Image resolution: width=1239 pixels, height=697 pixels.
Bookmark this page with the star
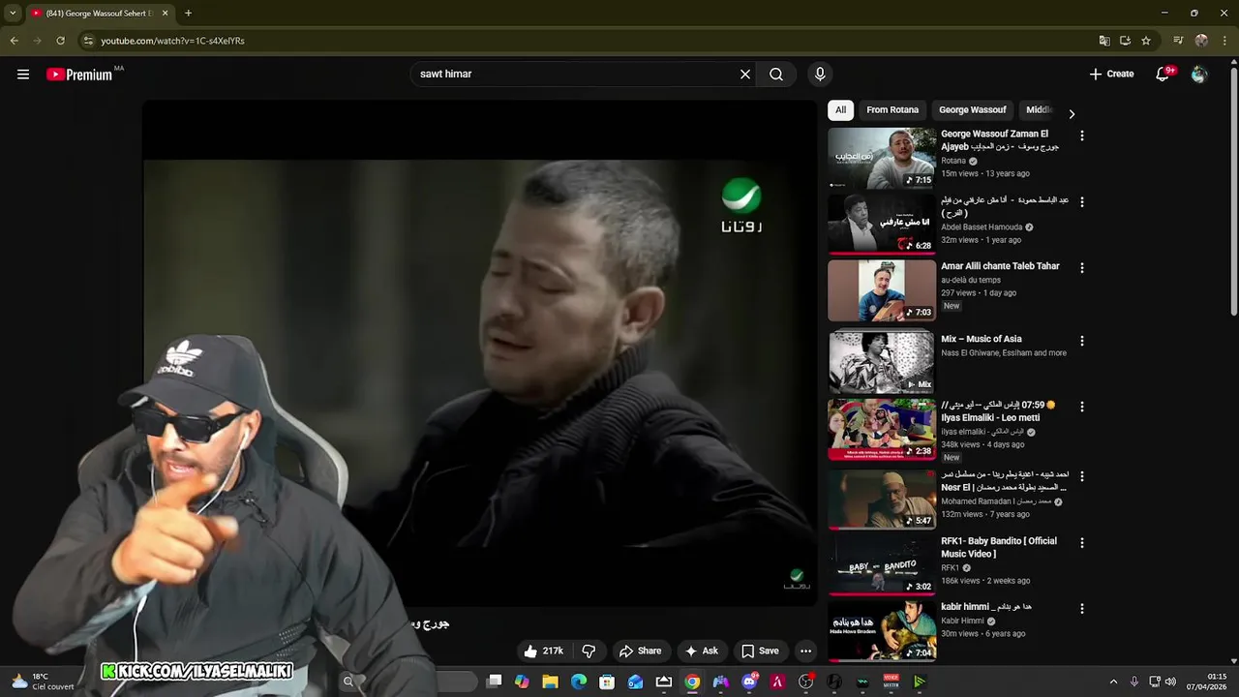[1146, 41]
